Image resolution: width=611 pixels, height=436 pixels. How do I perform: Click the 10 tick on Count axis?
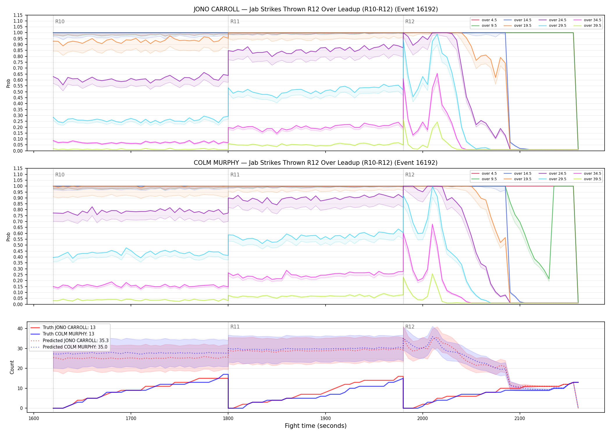click(x=20, y=388)
